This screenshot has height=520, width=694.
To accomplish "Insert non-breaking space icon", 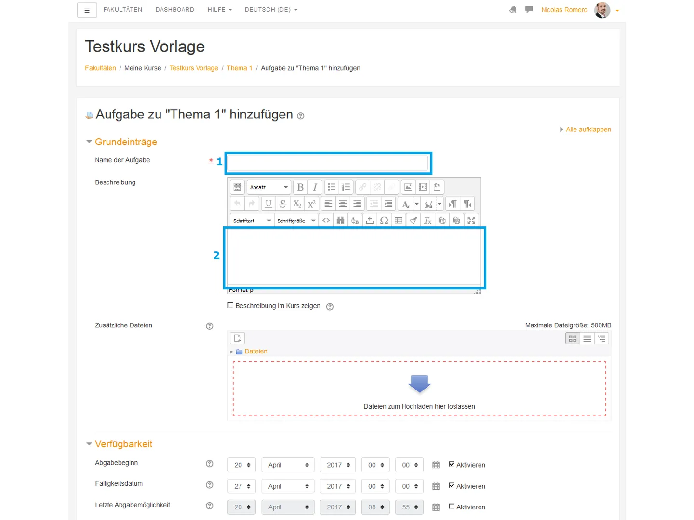I will pyautogui.click(x=370, y=221).
